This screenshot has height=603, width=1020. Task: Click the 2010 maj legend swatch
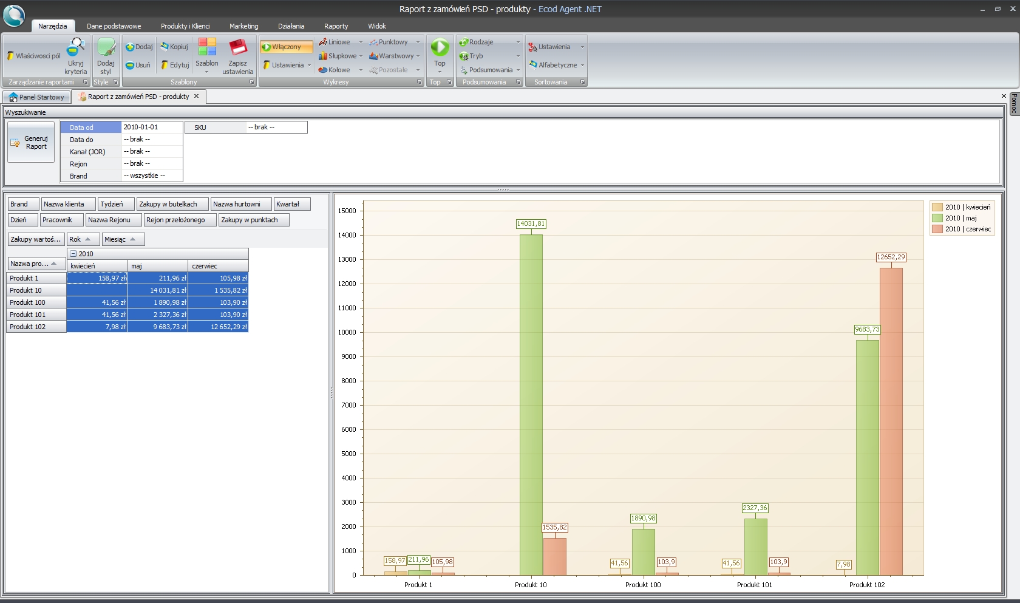coord(937,218)
